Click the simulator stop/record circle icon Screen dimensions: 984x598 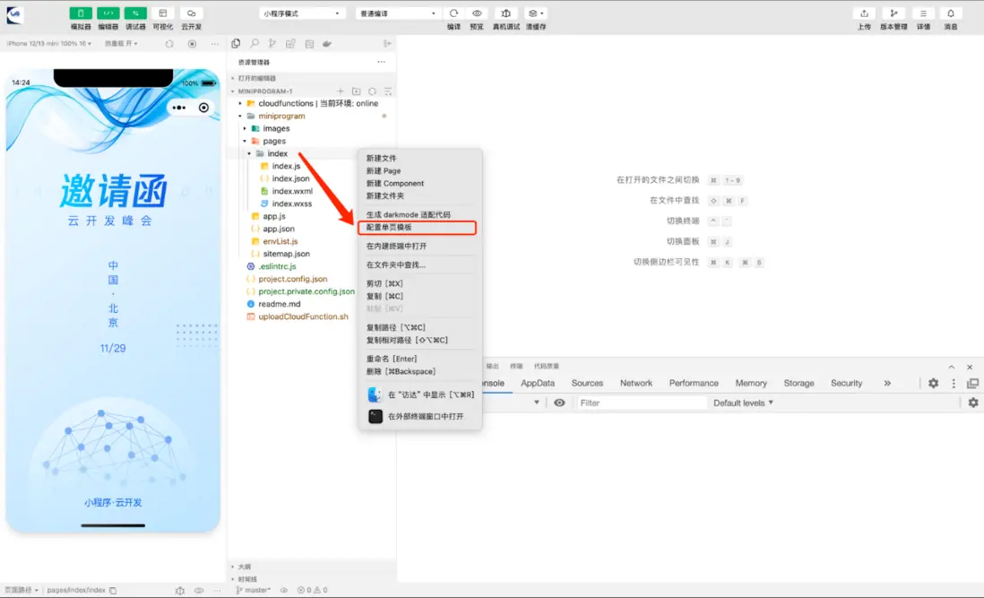pos(192,44)
